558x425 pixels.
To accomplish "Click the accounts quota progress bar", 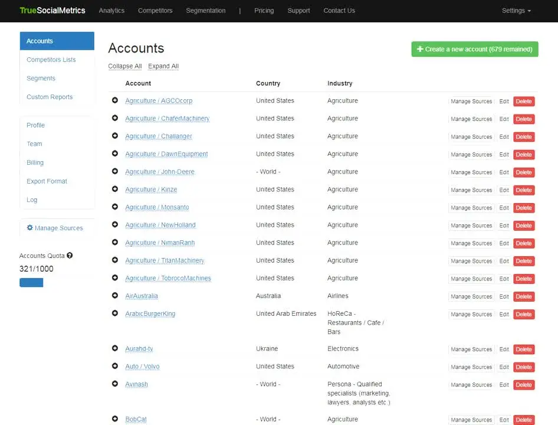I will (31, 283).
